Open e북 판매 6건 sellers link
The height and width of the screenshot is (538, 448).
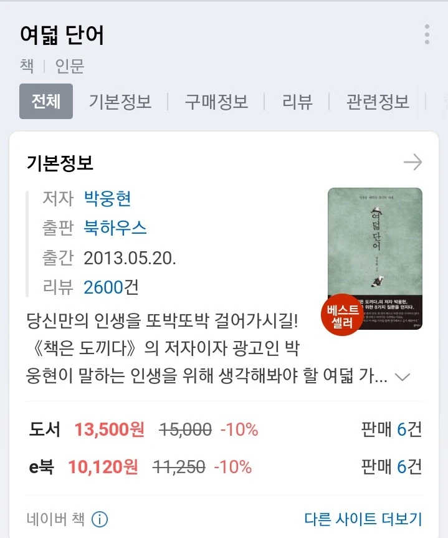(x=391, y=467)
